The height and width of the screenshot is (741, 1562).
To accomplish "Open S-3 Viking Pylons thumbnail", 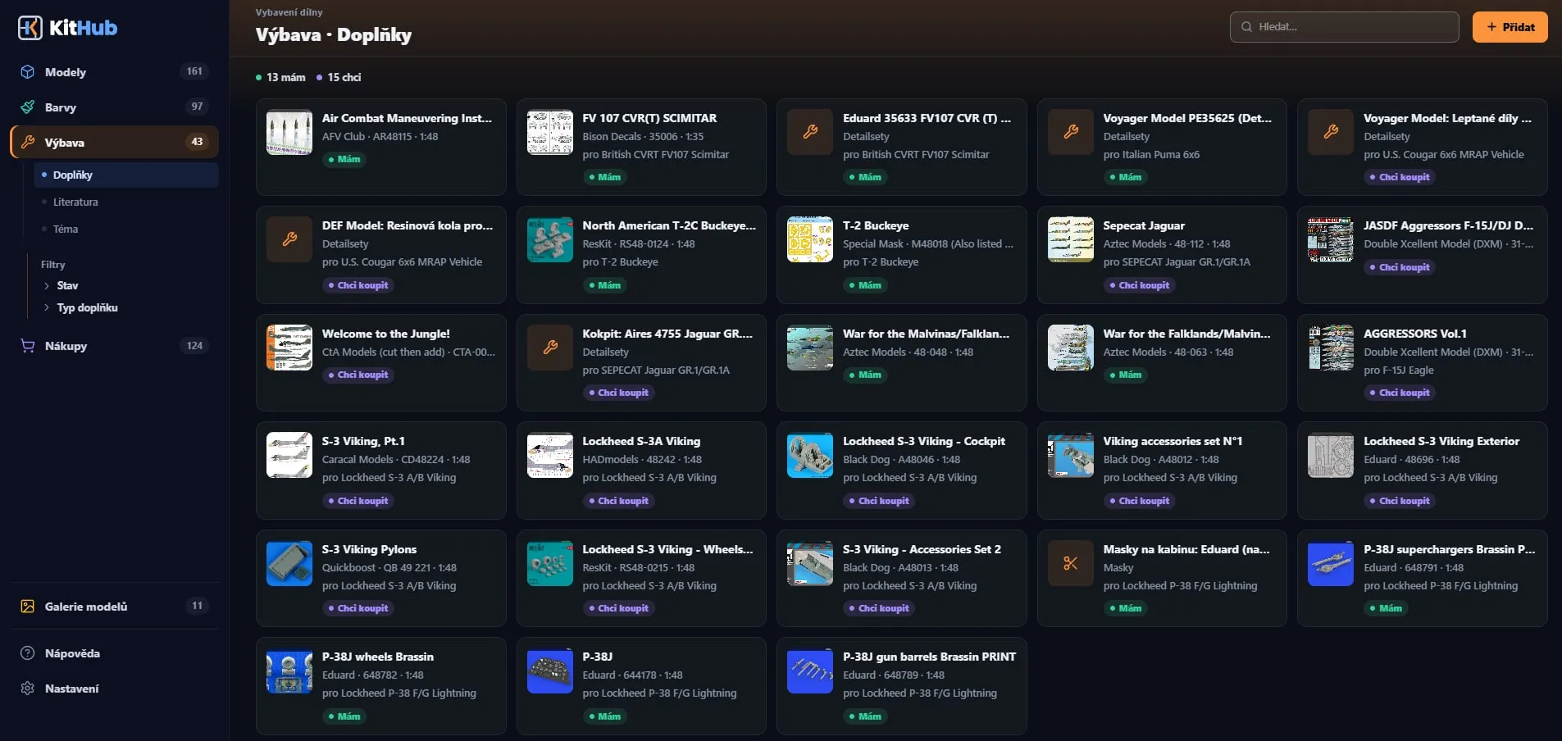I will tap(289, 563).
